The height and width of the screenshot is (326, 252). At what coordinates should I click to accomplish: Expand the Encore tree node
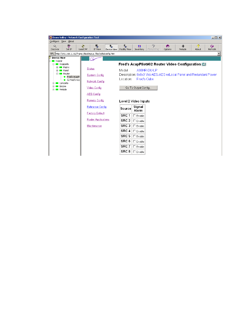[x=53, y=86]
